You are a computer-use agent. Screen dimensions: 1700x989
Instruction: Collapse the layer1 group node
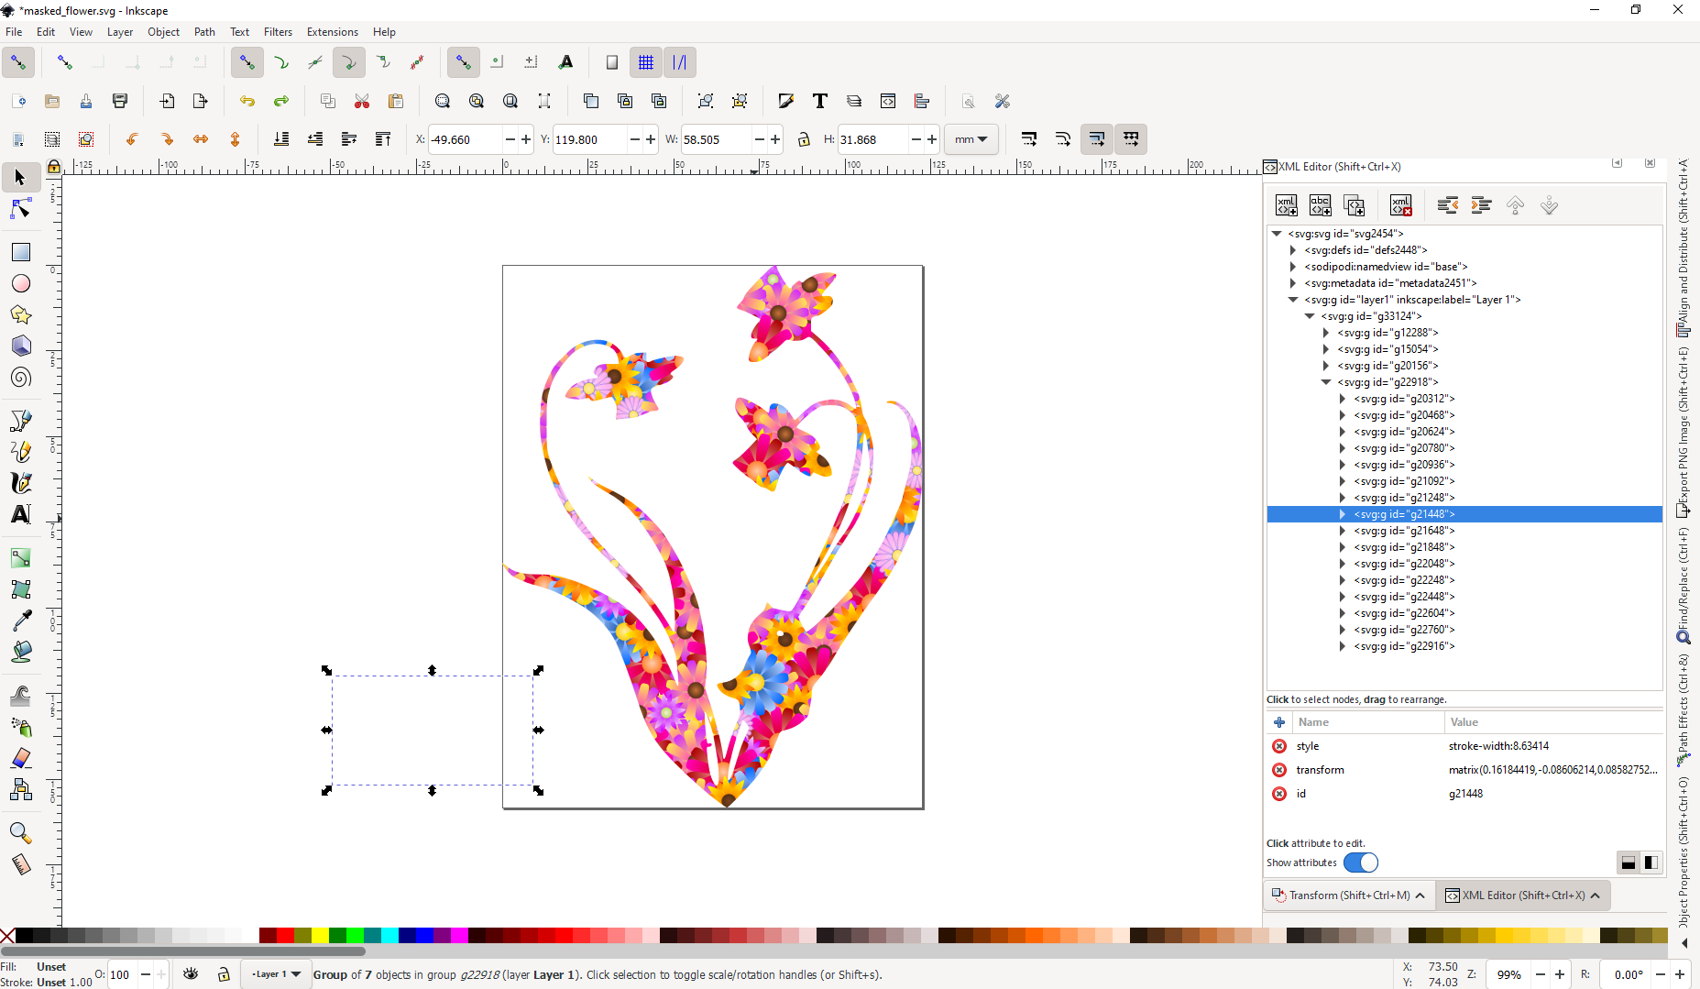pyautogui.click(x=1293, y=300)
